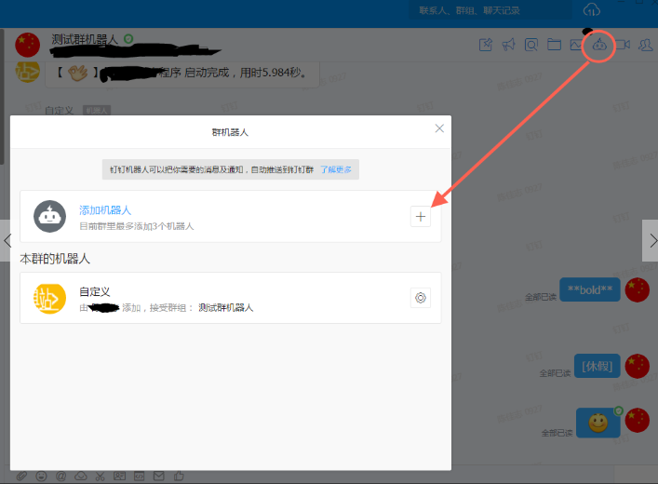
Task: Click the flag avatar beside [休假] message
Action: (x=637, y=366)
